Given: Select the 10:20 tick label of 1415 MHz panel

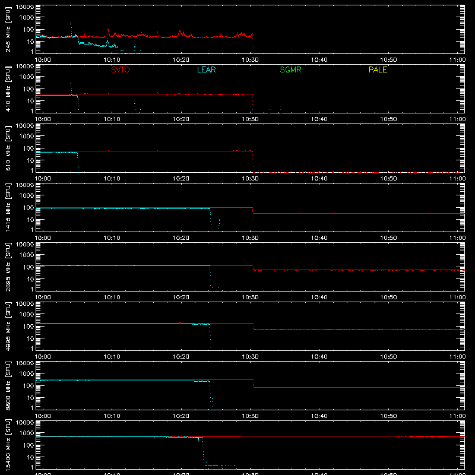Looking at the screenshot, I should 181,238.
